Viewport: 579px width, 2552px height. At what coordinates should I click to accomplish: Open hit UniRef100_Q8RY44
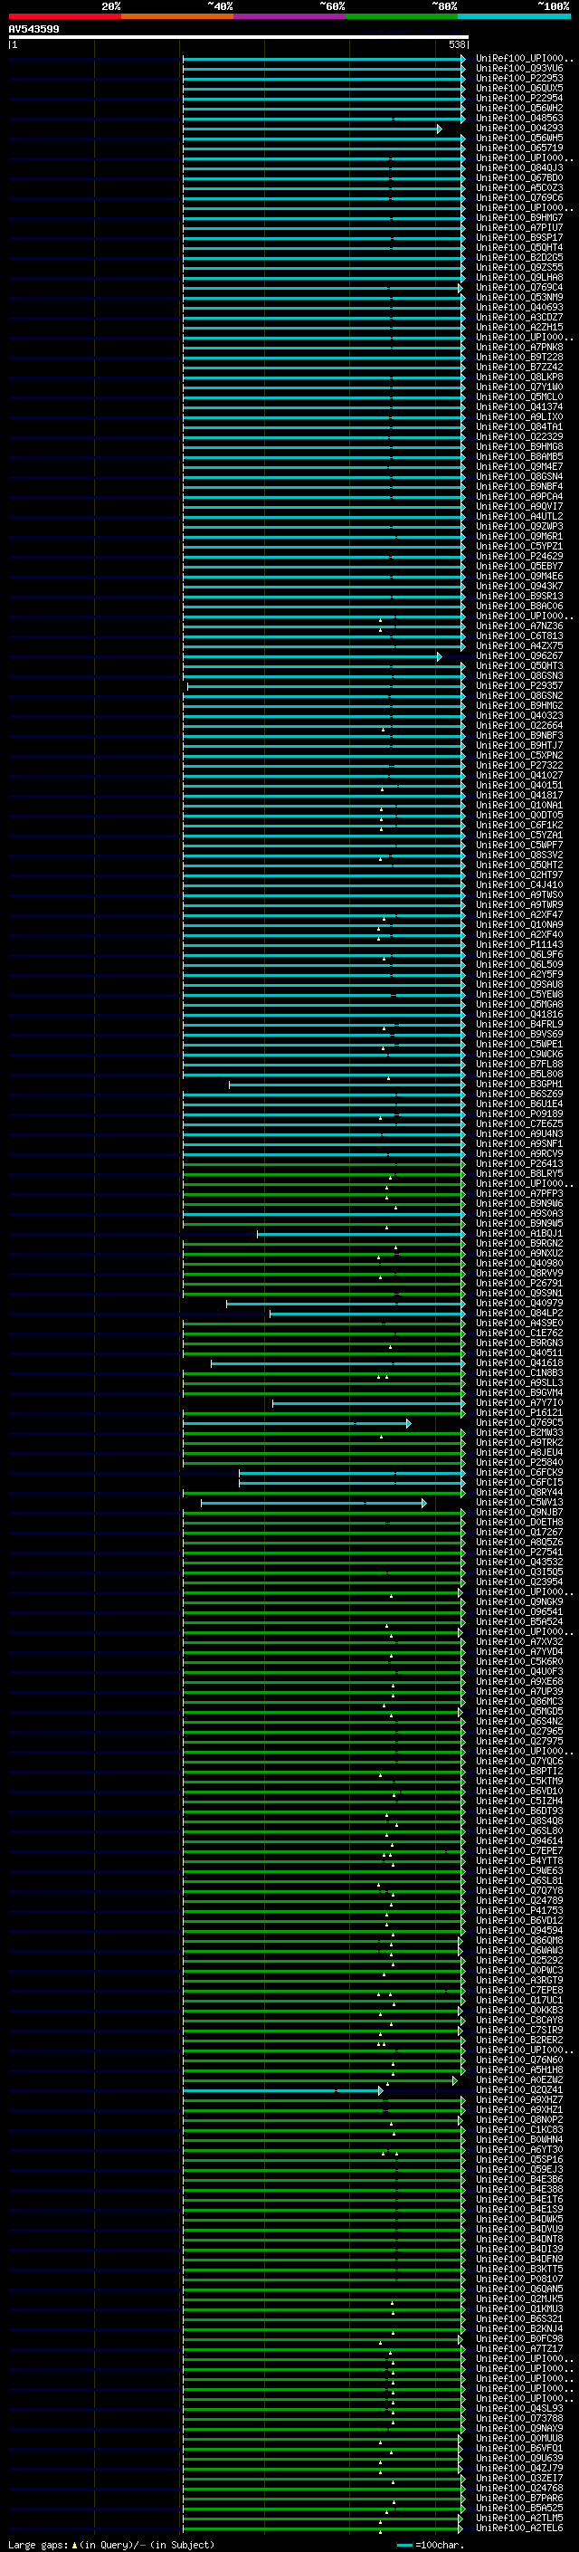(519, 1493)
